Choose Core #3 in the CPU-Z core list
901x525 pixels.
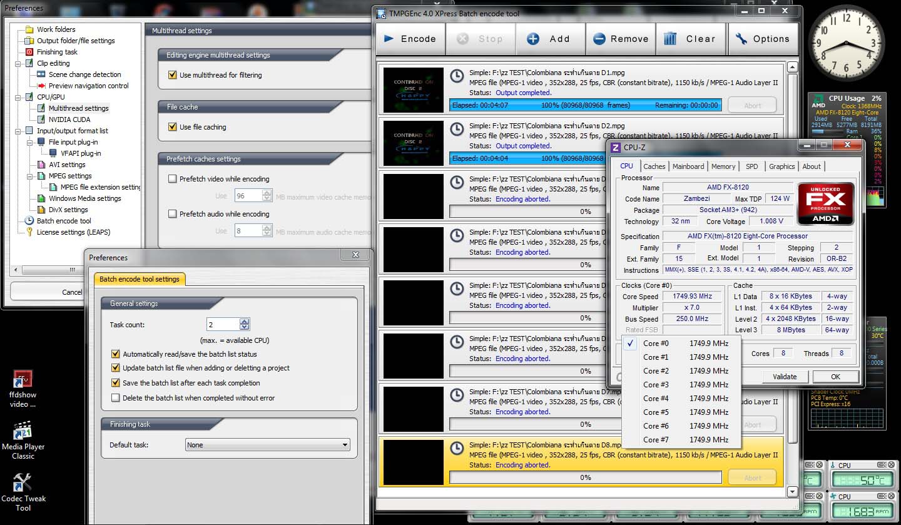(x=681, y=385)
